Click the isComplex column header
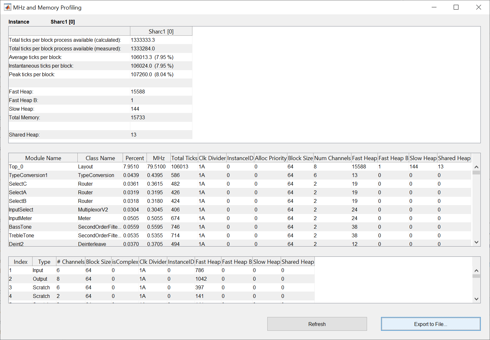490x340 pixels. [125, 262]
